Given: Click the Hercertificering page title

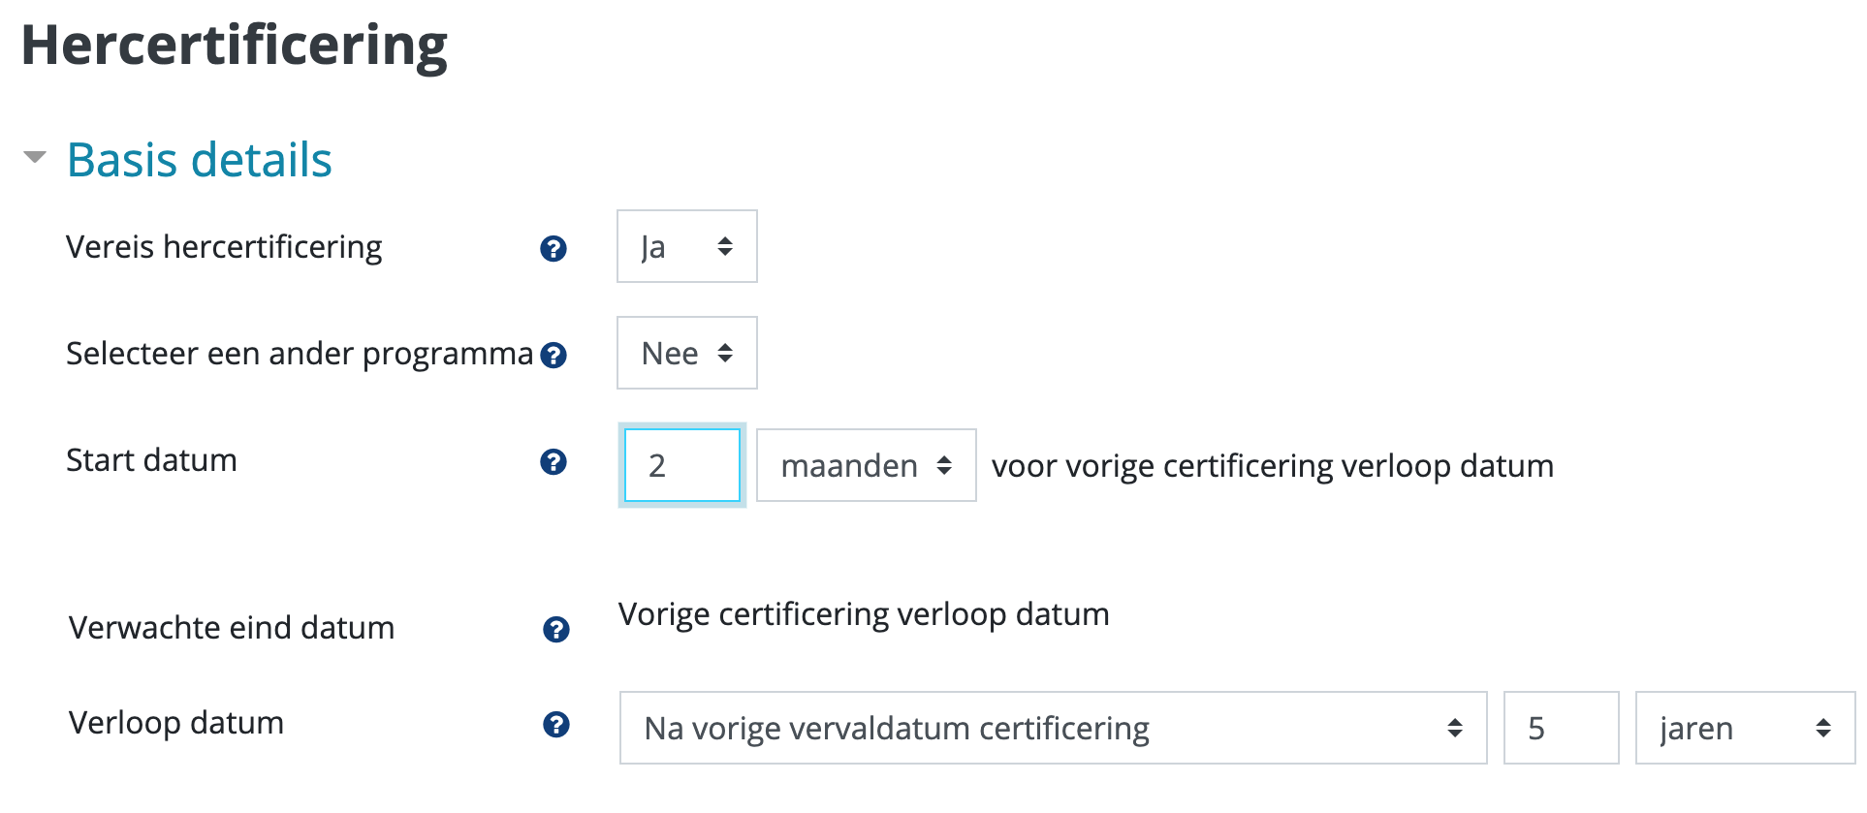Looking at the screenshot, I should click(x=235, y=46).
